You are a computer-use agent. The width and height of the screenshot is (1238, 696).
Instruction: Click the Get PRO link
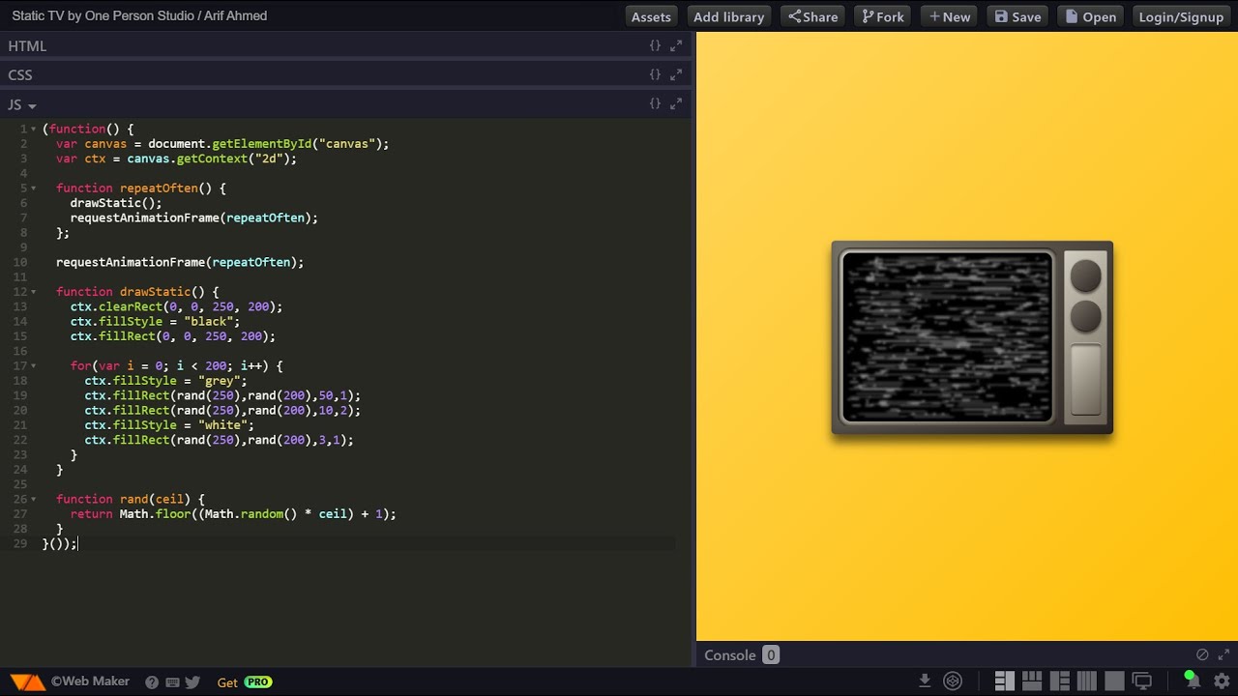click(x=245, y=682)
